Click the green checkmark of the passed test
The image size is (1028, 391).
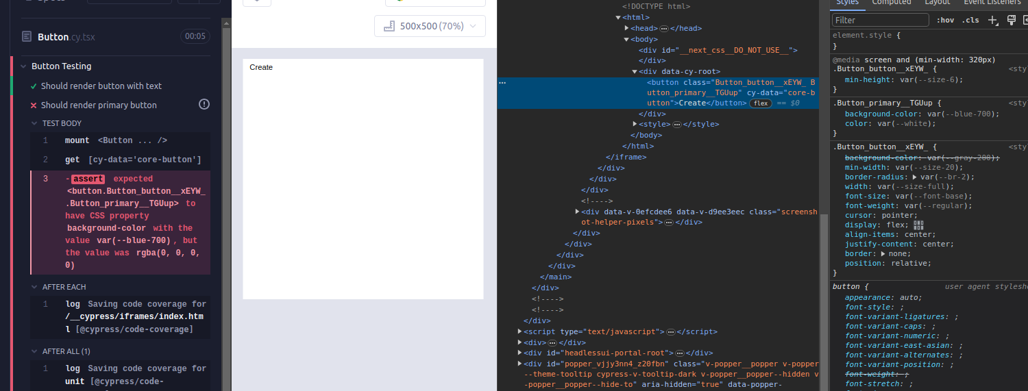33,86
